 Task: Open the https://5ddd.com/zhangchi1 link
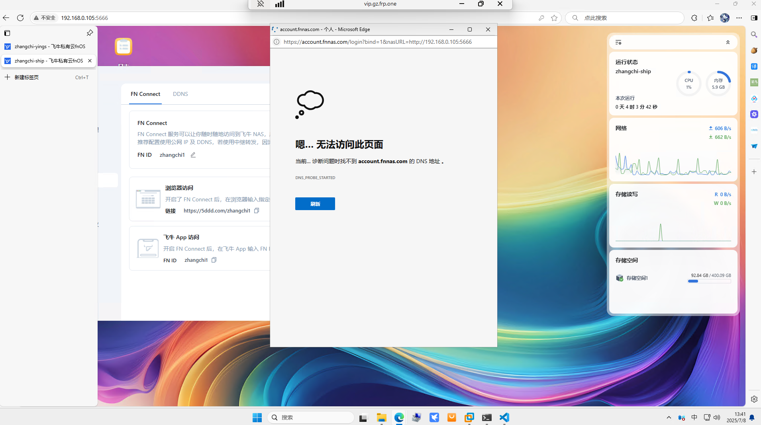click(217, 211)
